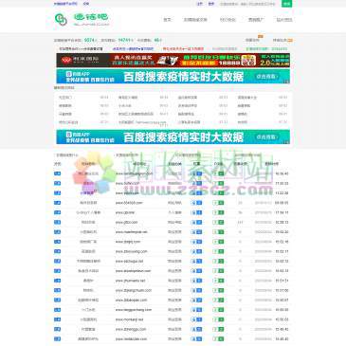Screen dimensions: 346x346
Task: Open the upper 百度搜索疫情实时大数据 banner
Action: 173,77
